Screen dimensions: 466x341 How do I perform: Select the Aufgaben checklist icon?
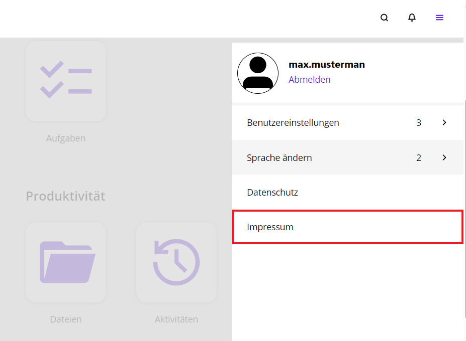click(66, 80)
